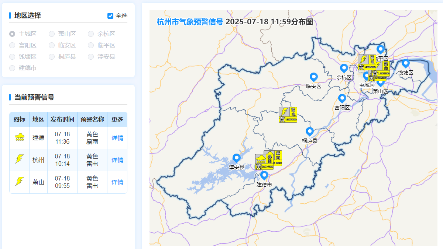Image resolution: width=443 pixels, height=249 pixels.
Task: Select the 余杭区 map pin
Action: (344, 68)
